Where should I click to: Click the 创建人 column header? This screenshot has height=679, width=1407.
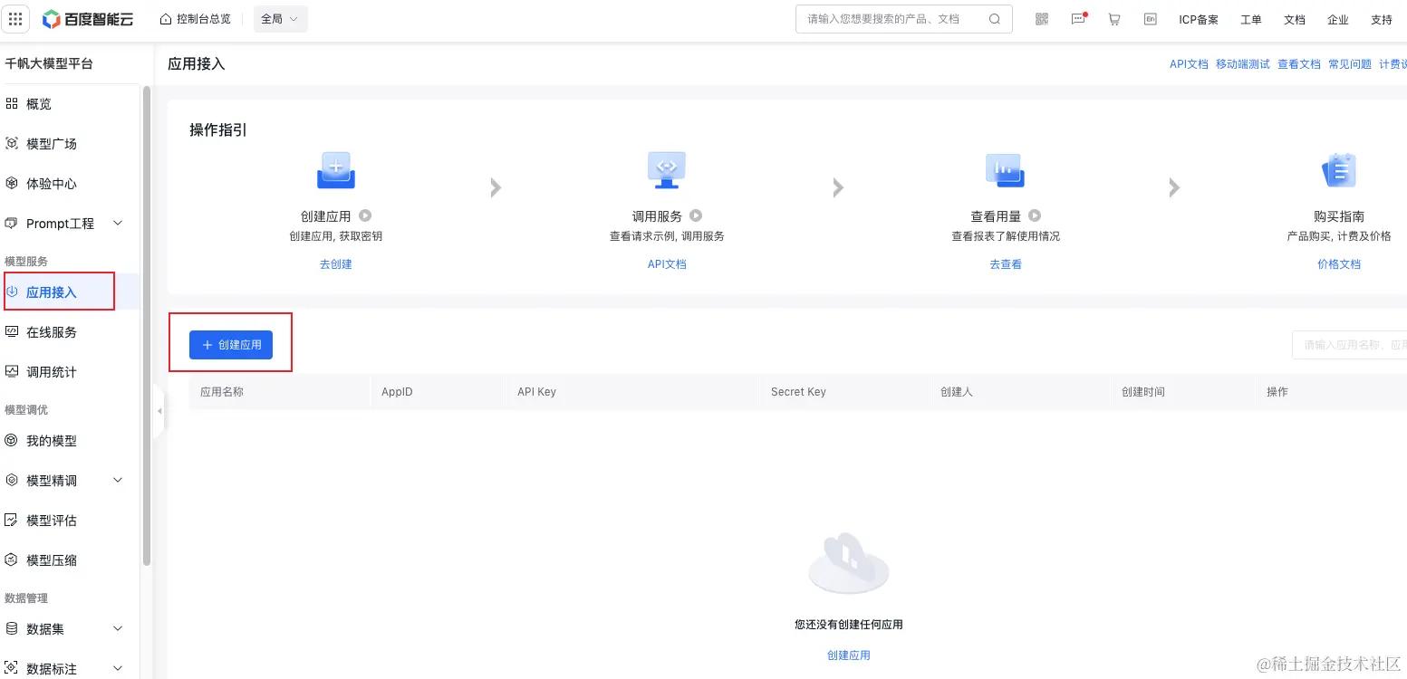click(957, 392)
